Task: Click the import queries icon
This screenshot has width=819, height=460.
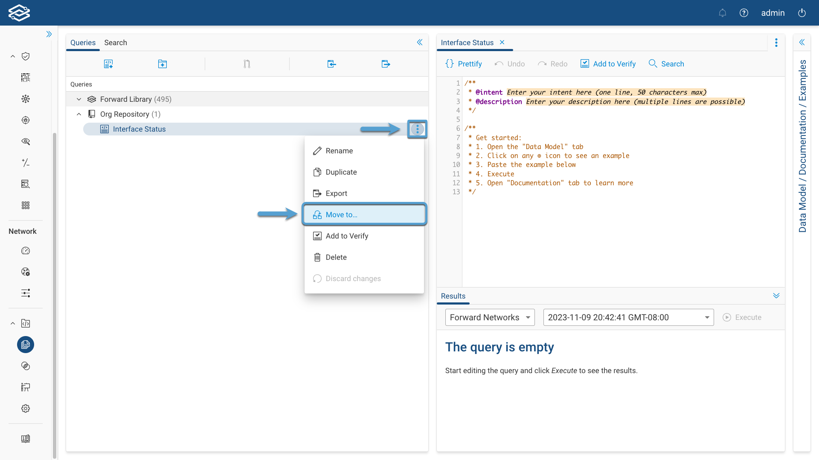Action: [x=331, y=64]
